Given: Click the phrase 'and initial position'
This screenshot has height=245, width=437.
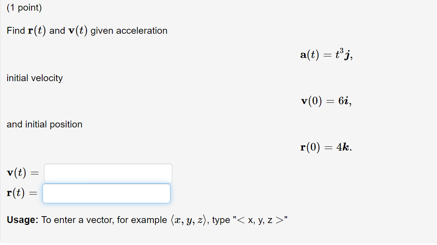Looking at the screenshot, I should point(44,124).
